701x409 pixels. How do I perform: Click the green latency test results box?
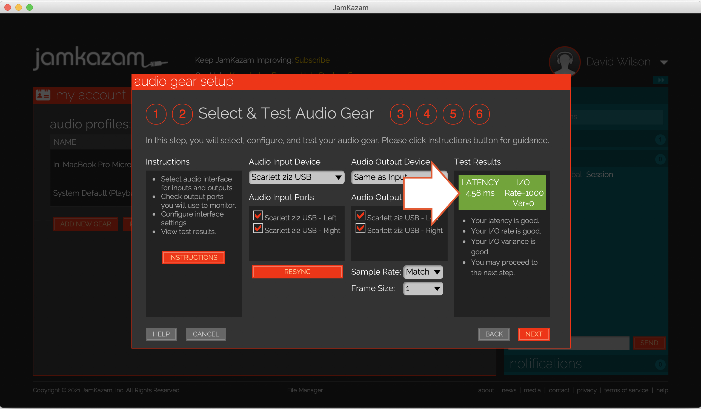[502, 192]
